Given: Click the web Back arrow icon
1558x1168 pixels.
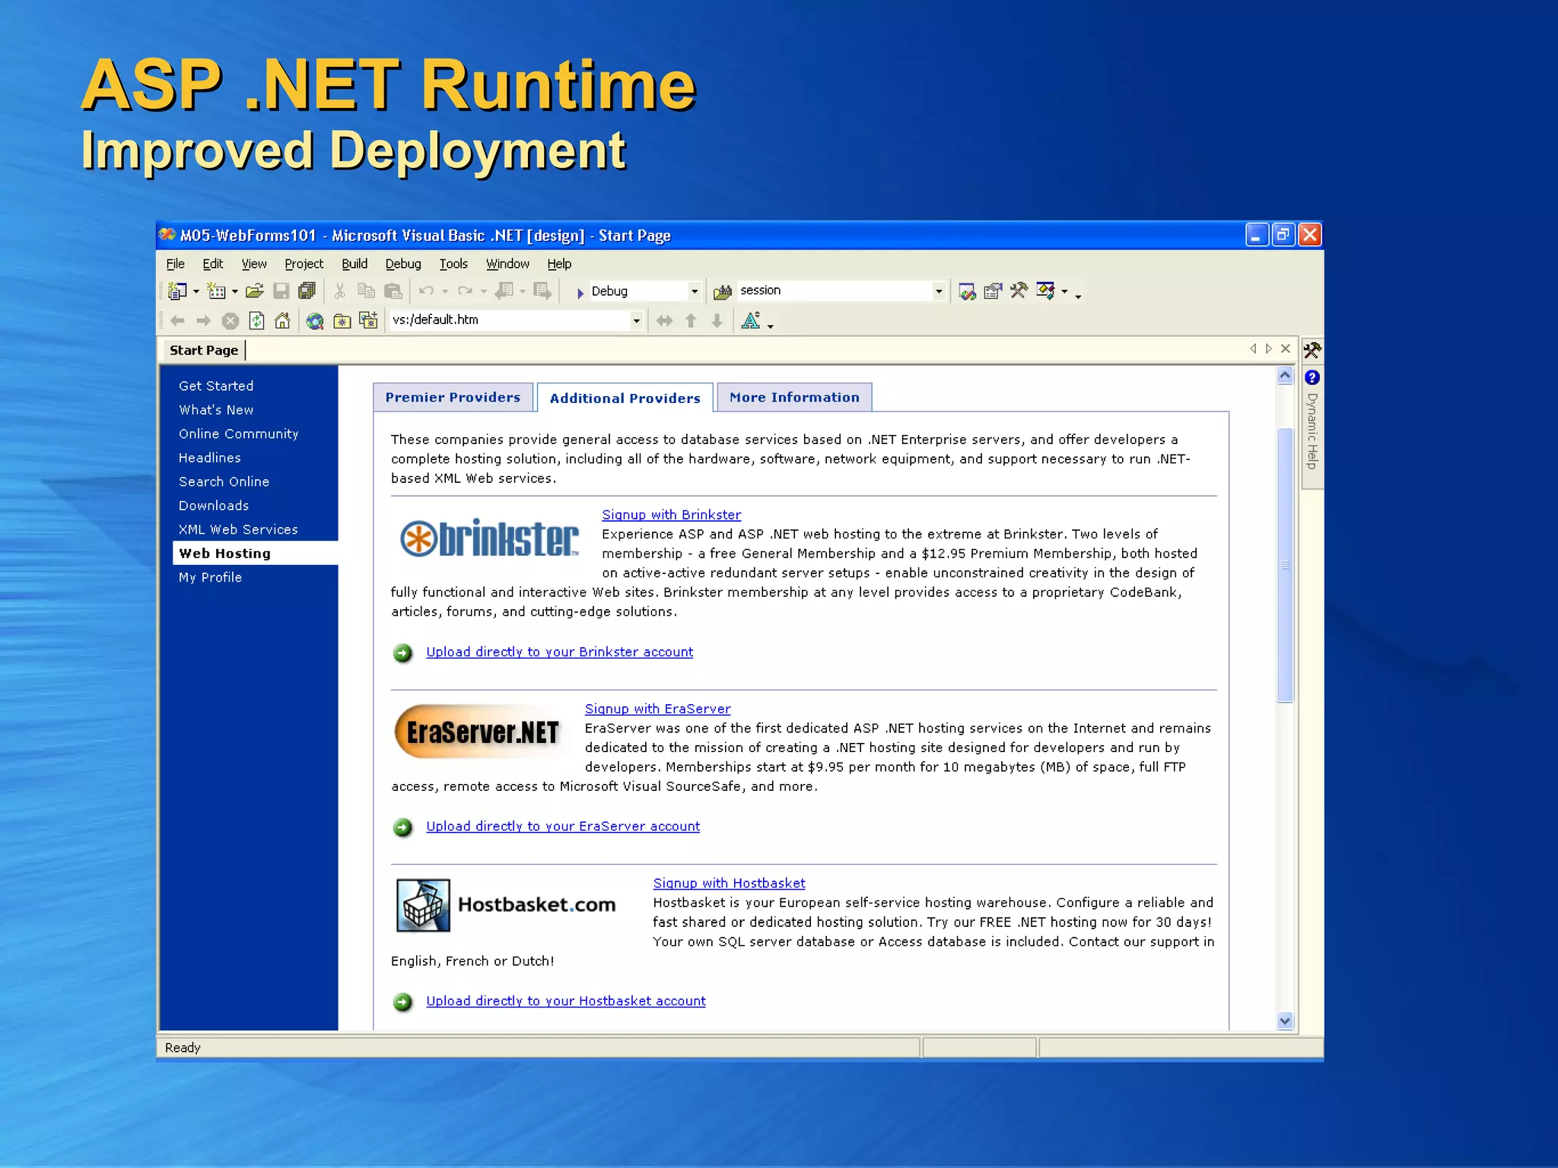Looking at the screenshot, I should point(178,321).
